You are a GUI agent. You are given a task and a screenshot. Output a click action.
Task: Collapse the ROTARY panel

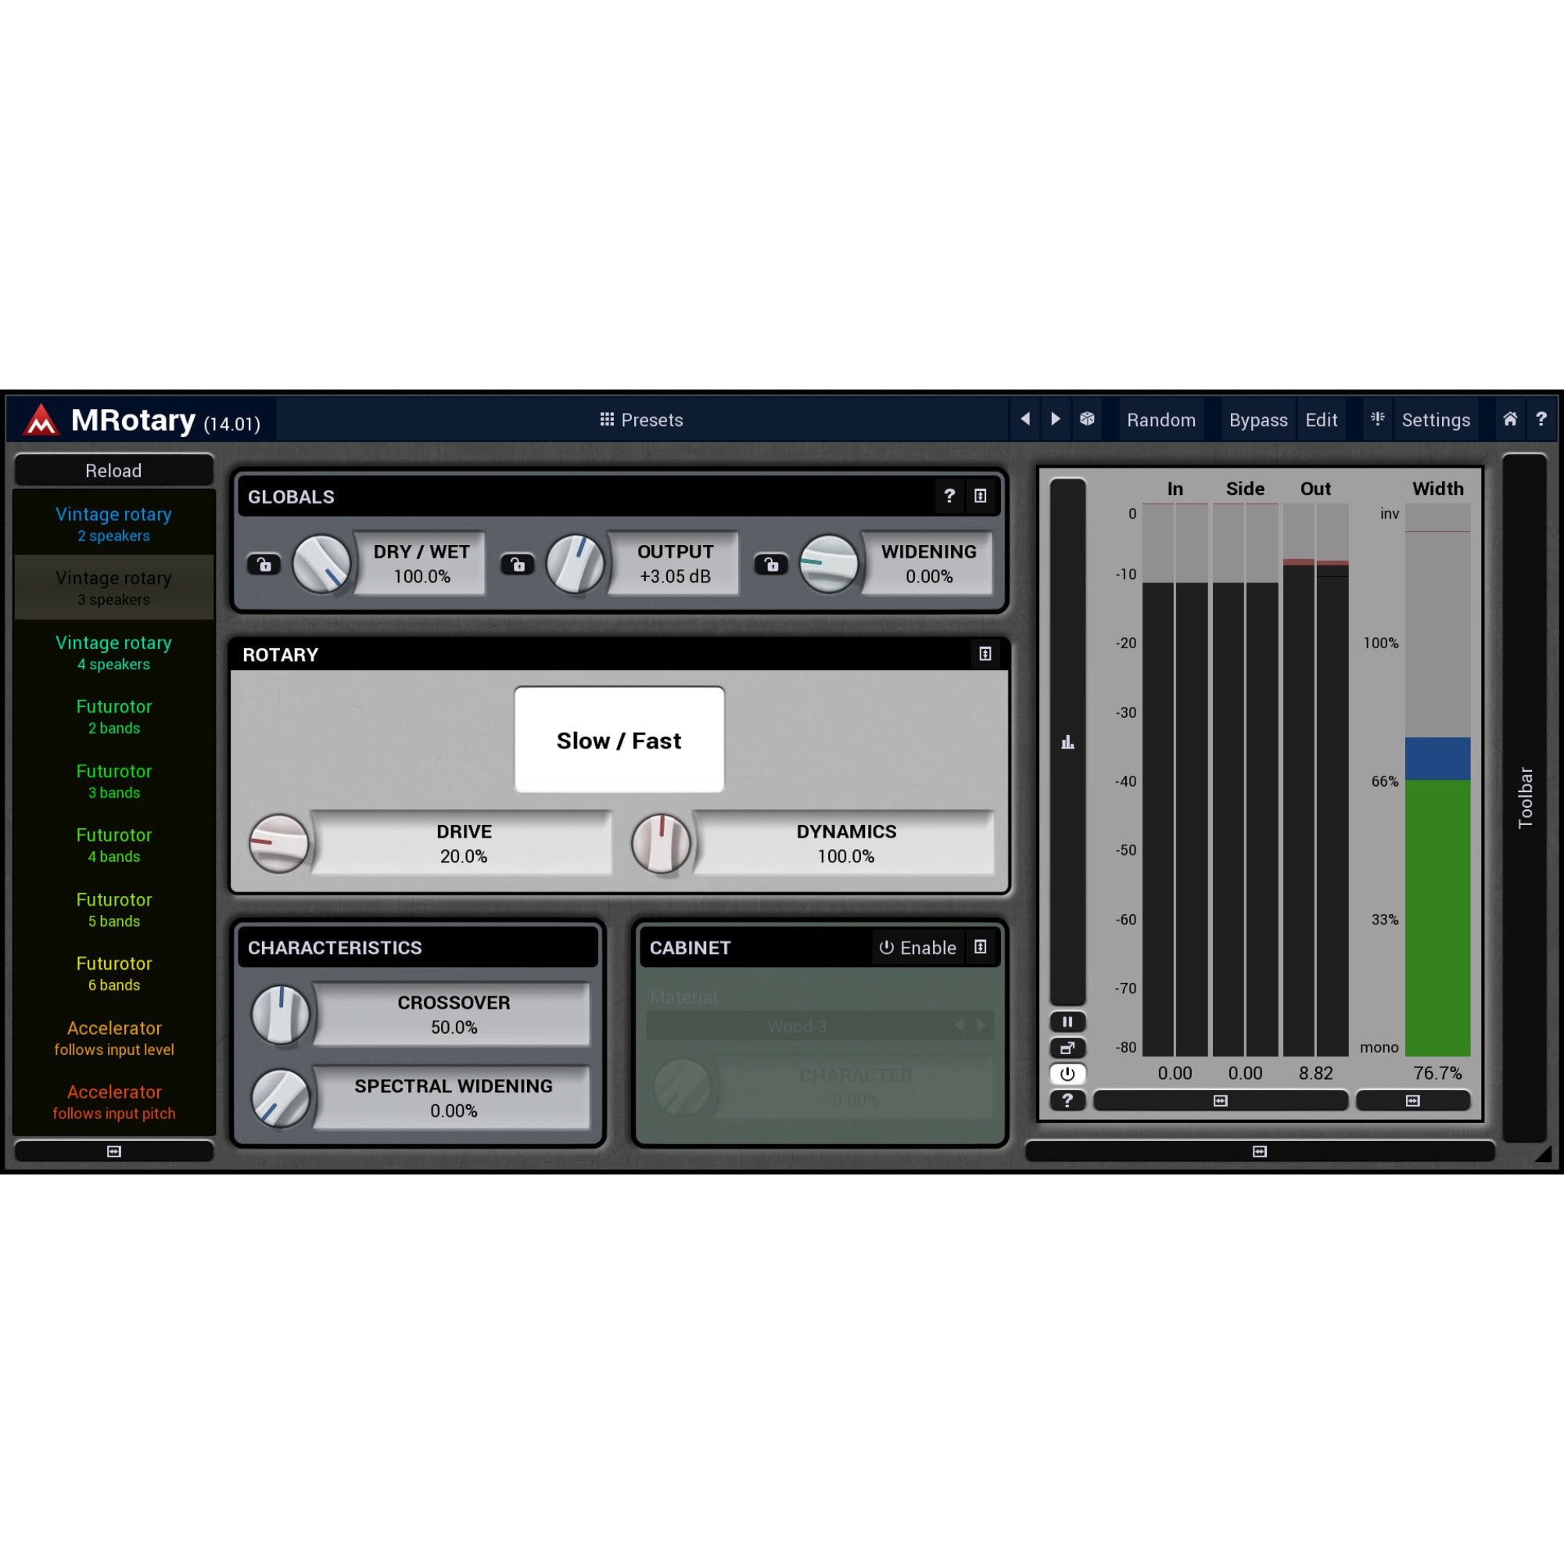985,653
